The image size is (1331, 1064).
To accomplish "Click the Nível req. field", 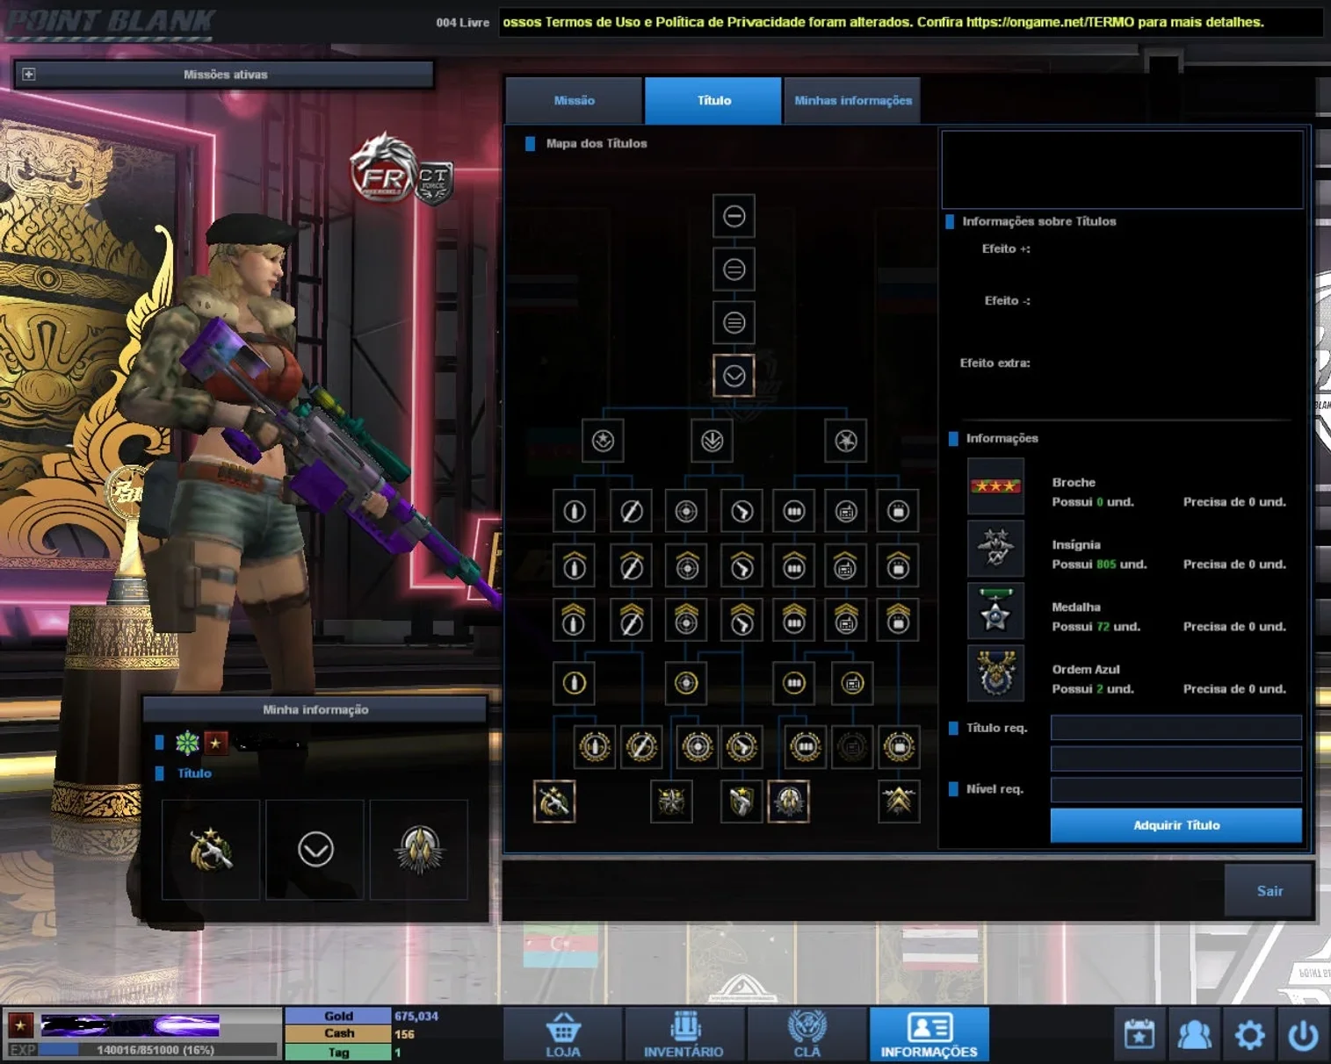I will (1175, 789).
